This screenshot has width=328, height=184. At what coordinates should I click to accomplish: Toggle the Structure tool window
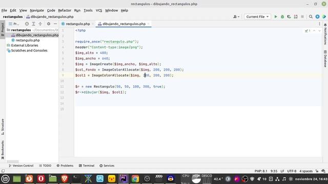tap(3, 126)
